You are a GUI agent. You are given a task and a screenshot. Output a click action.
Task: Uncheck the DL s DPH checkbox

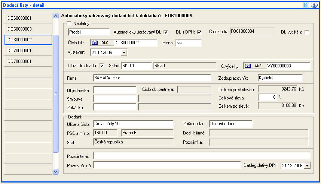pos(199,32)
